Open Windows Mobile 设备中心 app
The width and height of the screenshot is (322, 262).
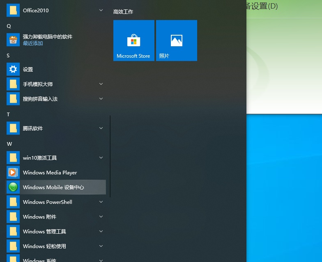coord(53,187)
